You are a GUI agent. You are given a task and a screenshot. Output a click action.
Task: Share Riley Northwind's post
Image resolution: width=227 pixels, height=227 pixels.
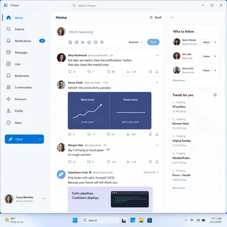click(x=157, y=72)
